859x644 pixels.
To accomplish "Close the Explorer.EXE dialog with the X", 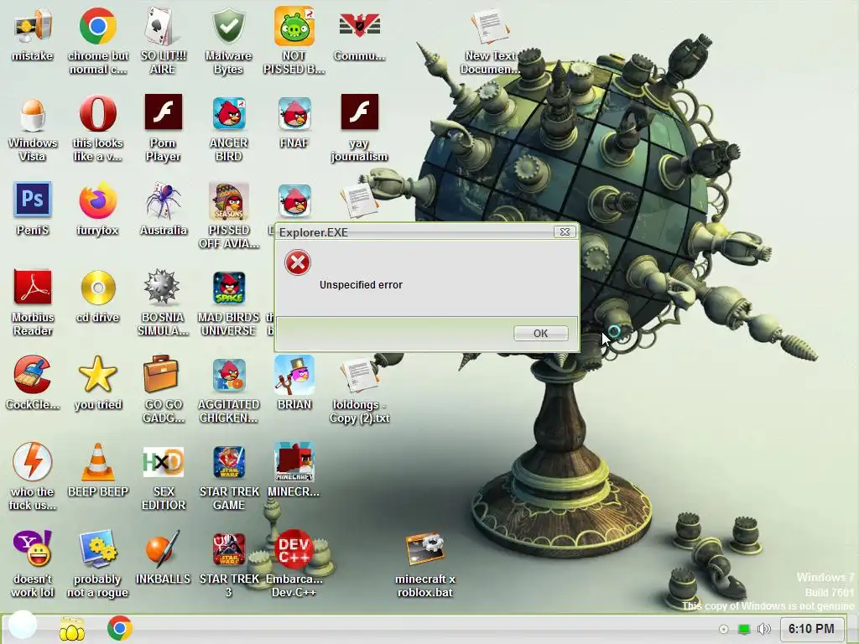I will point(565,231).
